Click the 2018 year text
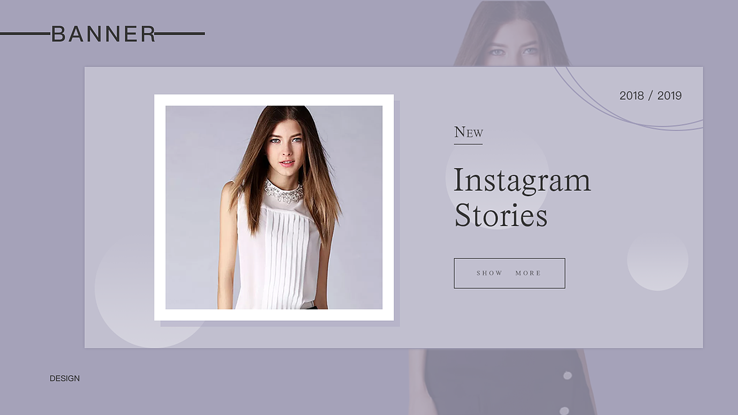 coord(631,96)
